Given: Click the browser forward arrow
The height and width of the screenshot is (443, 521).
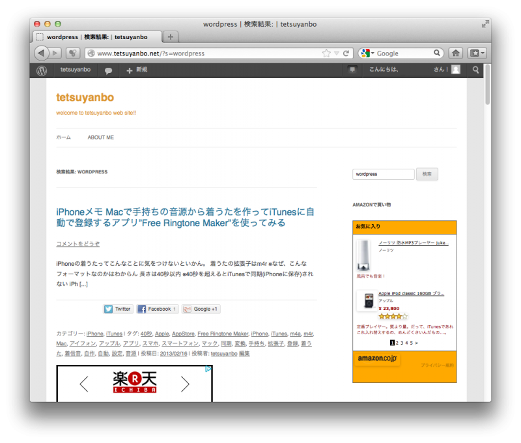Looking at the screenshot, I should (55, 53).
